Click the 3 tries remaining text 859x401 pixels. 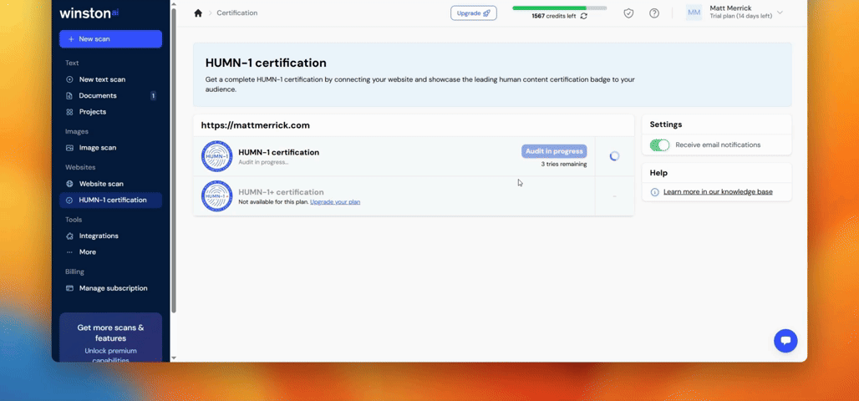[564, 165]
